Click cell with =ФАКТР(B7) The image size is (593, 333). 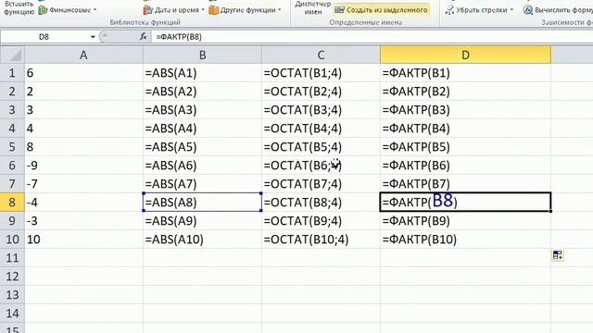pos(465,184)
